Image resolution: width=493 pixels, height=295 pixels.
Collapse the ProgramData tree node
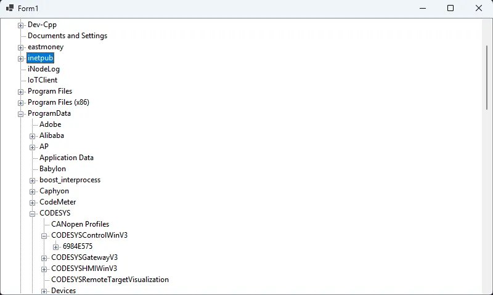21,114
